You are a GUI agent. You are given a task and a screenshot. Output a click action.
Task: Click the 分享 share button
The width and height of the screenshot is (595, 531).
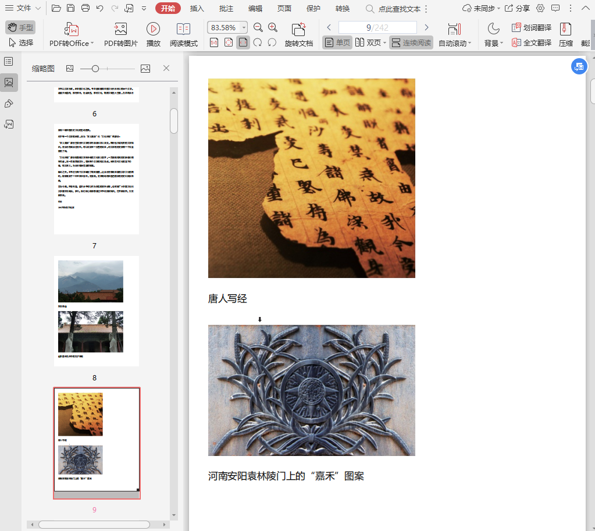[517, 8]
